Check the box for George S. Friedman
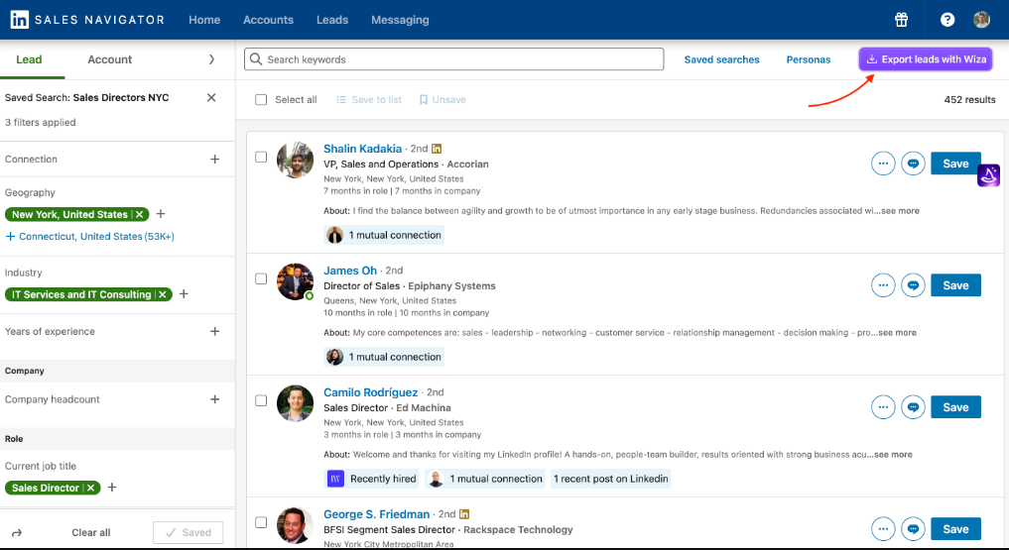This screenshot has height=550, width=1009. (x=261, y=522)
